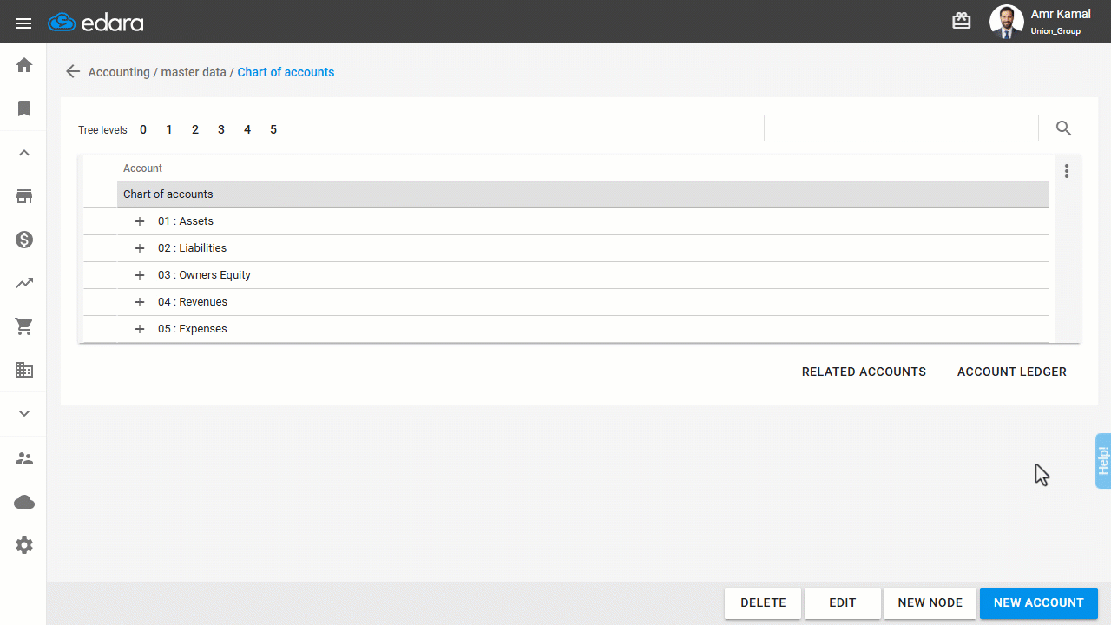Set tree level to 5
This screenshot has height=625, width=1111.
point(273,129)
